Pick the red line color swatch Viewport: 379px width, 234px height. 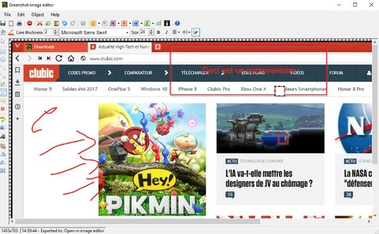click(x=11, y=32)
